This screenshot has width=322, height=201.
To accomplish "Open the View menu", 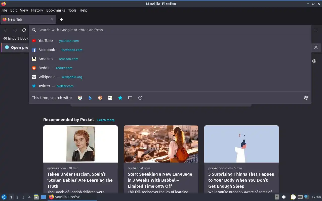I will 24,10.
